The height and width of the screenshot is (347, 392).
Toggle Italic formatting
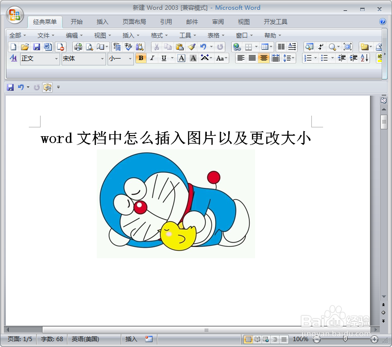coord(152,59)
